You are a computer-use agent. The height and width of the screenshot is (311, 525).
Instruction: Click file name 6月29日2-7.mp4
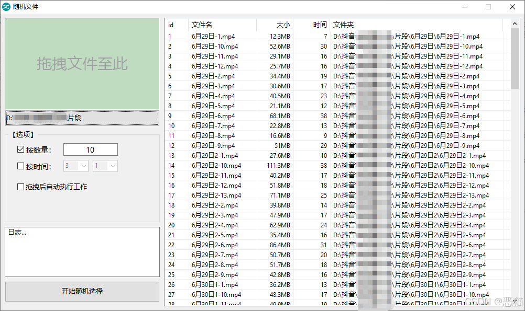coord(215,255)
